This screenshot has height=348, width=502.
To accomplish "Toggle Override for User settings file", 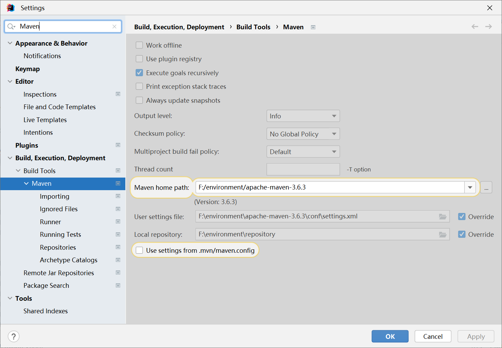I will click(x=462, y=217).
